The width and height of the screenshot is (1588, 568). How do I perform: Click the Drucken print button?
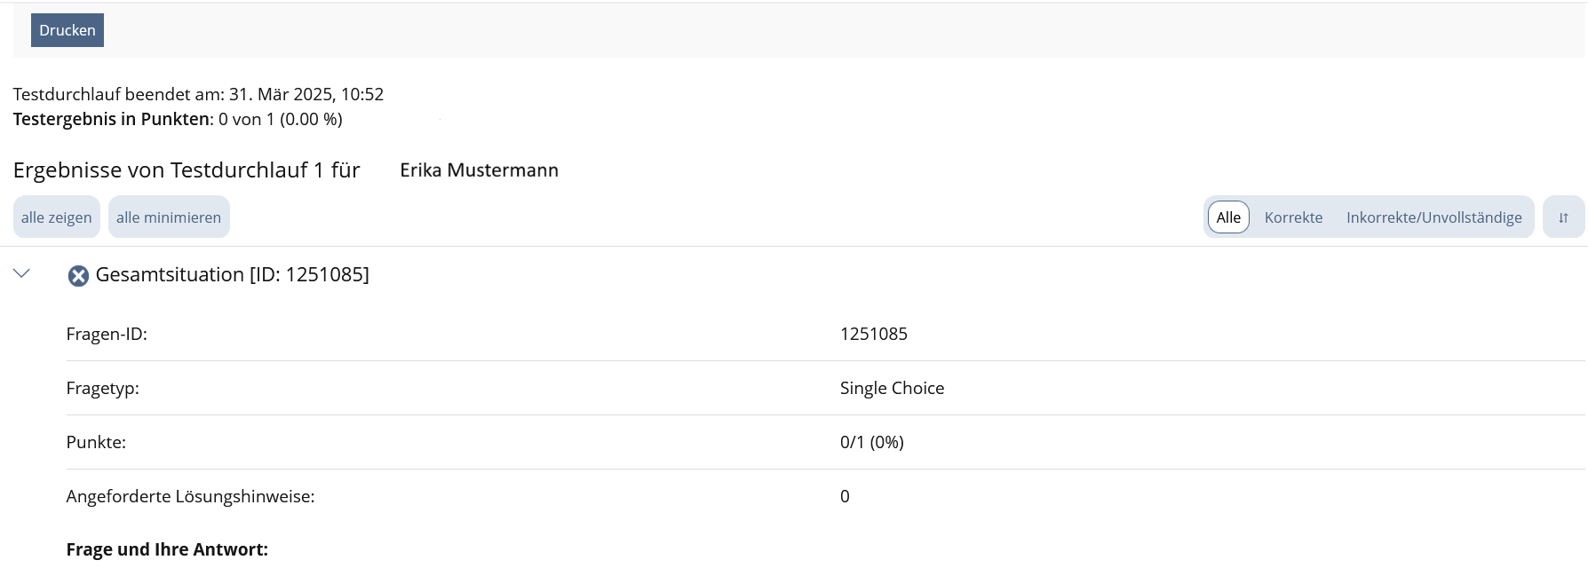pos(67,30)
